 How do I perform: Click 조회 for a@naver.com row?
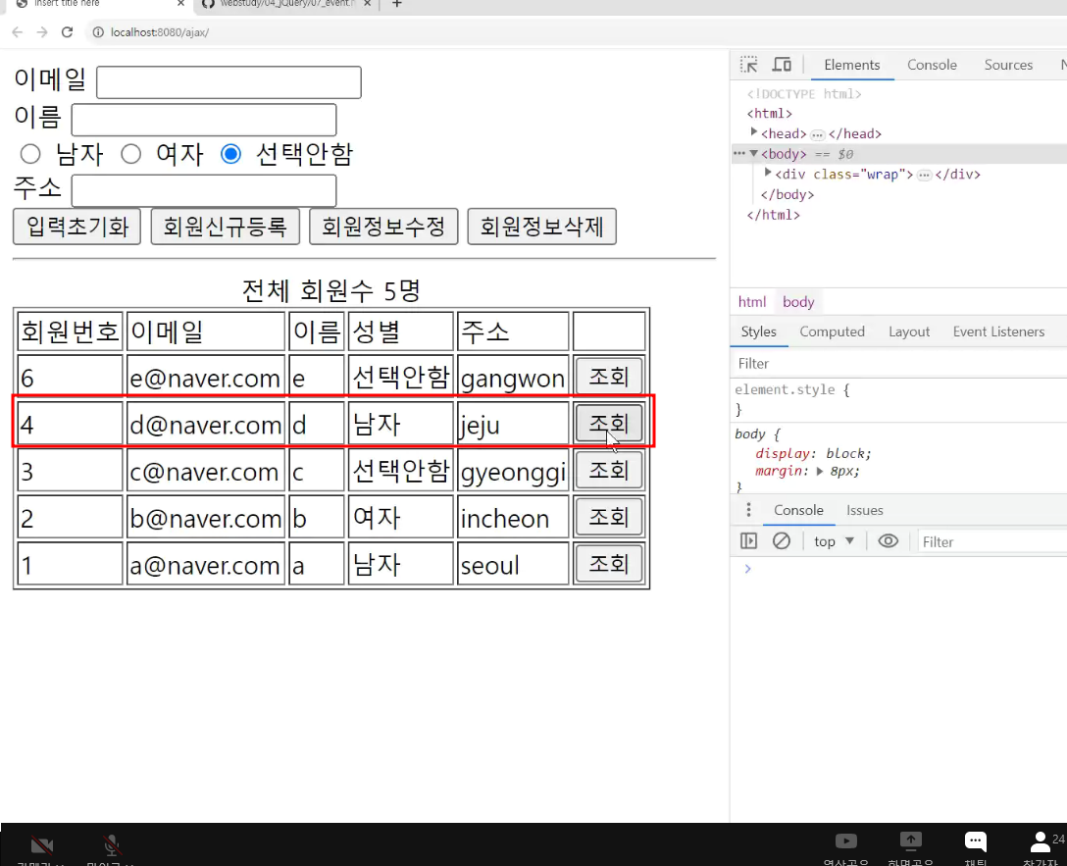click(609, 564)
